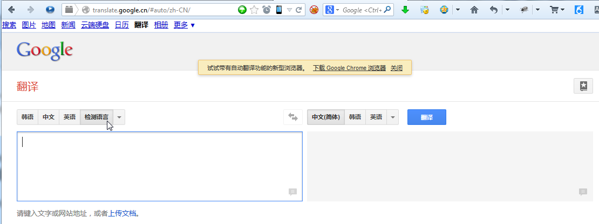
Task: Open the 新闻 link
Action: [68, 25]
